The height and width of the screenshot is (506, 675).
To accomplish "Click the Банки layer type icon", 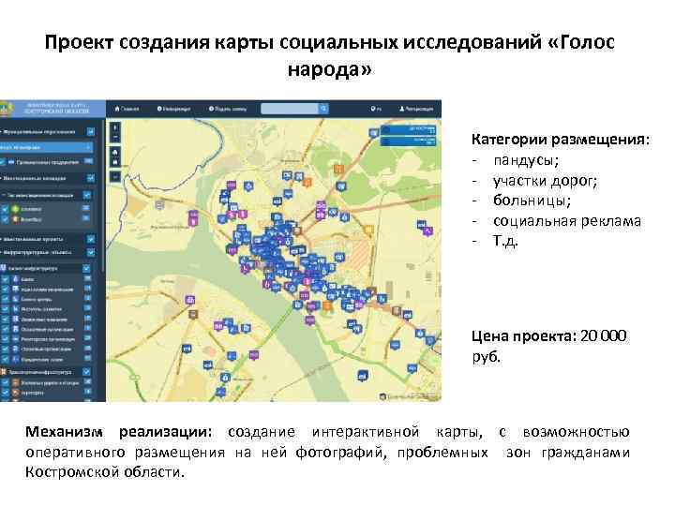I will (x=16, y=279).
